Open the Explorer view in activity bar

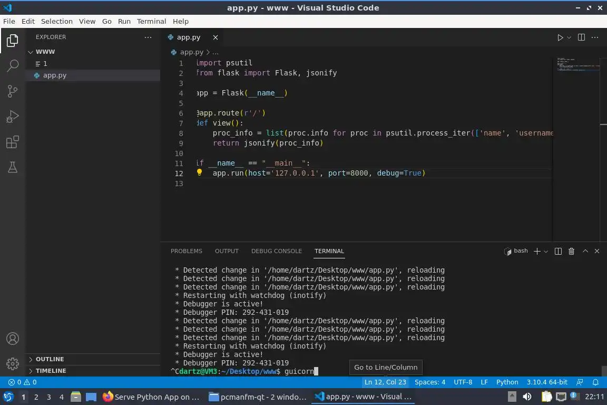coord(13,40)
